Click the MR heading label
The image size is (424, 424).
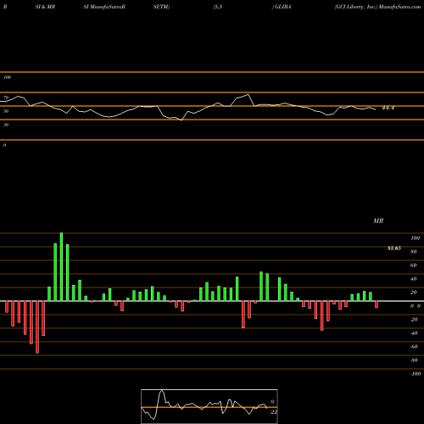(x=378, y=220)
